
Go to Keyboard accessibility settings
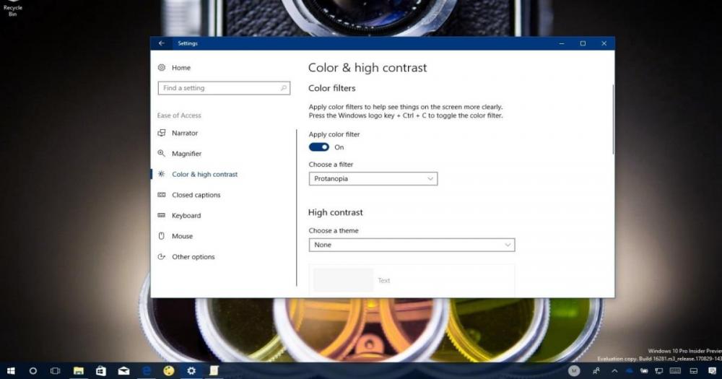point(186,216)
